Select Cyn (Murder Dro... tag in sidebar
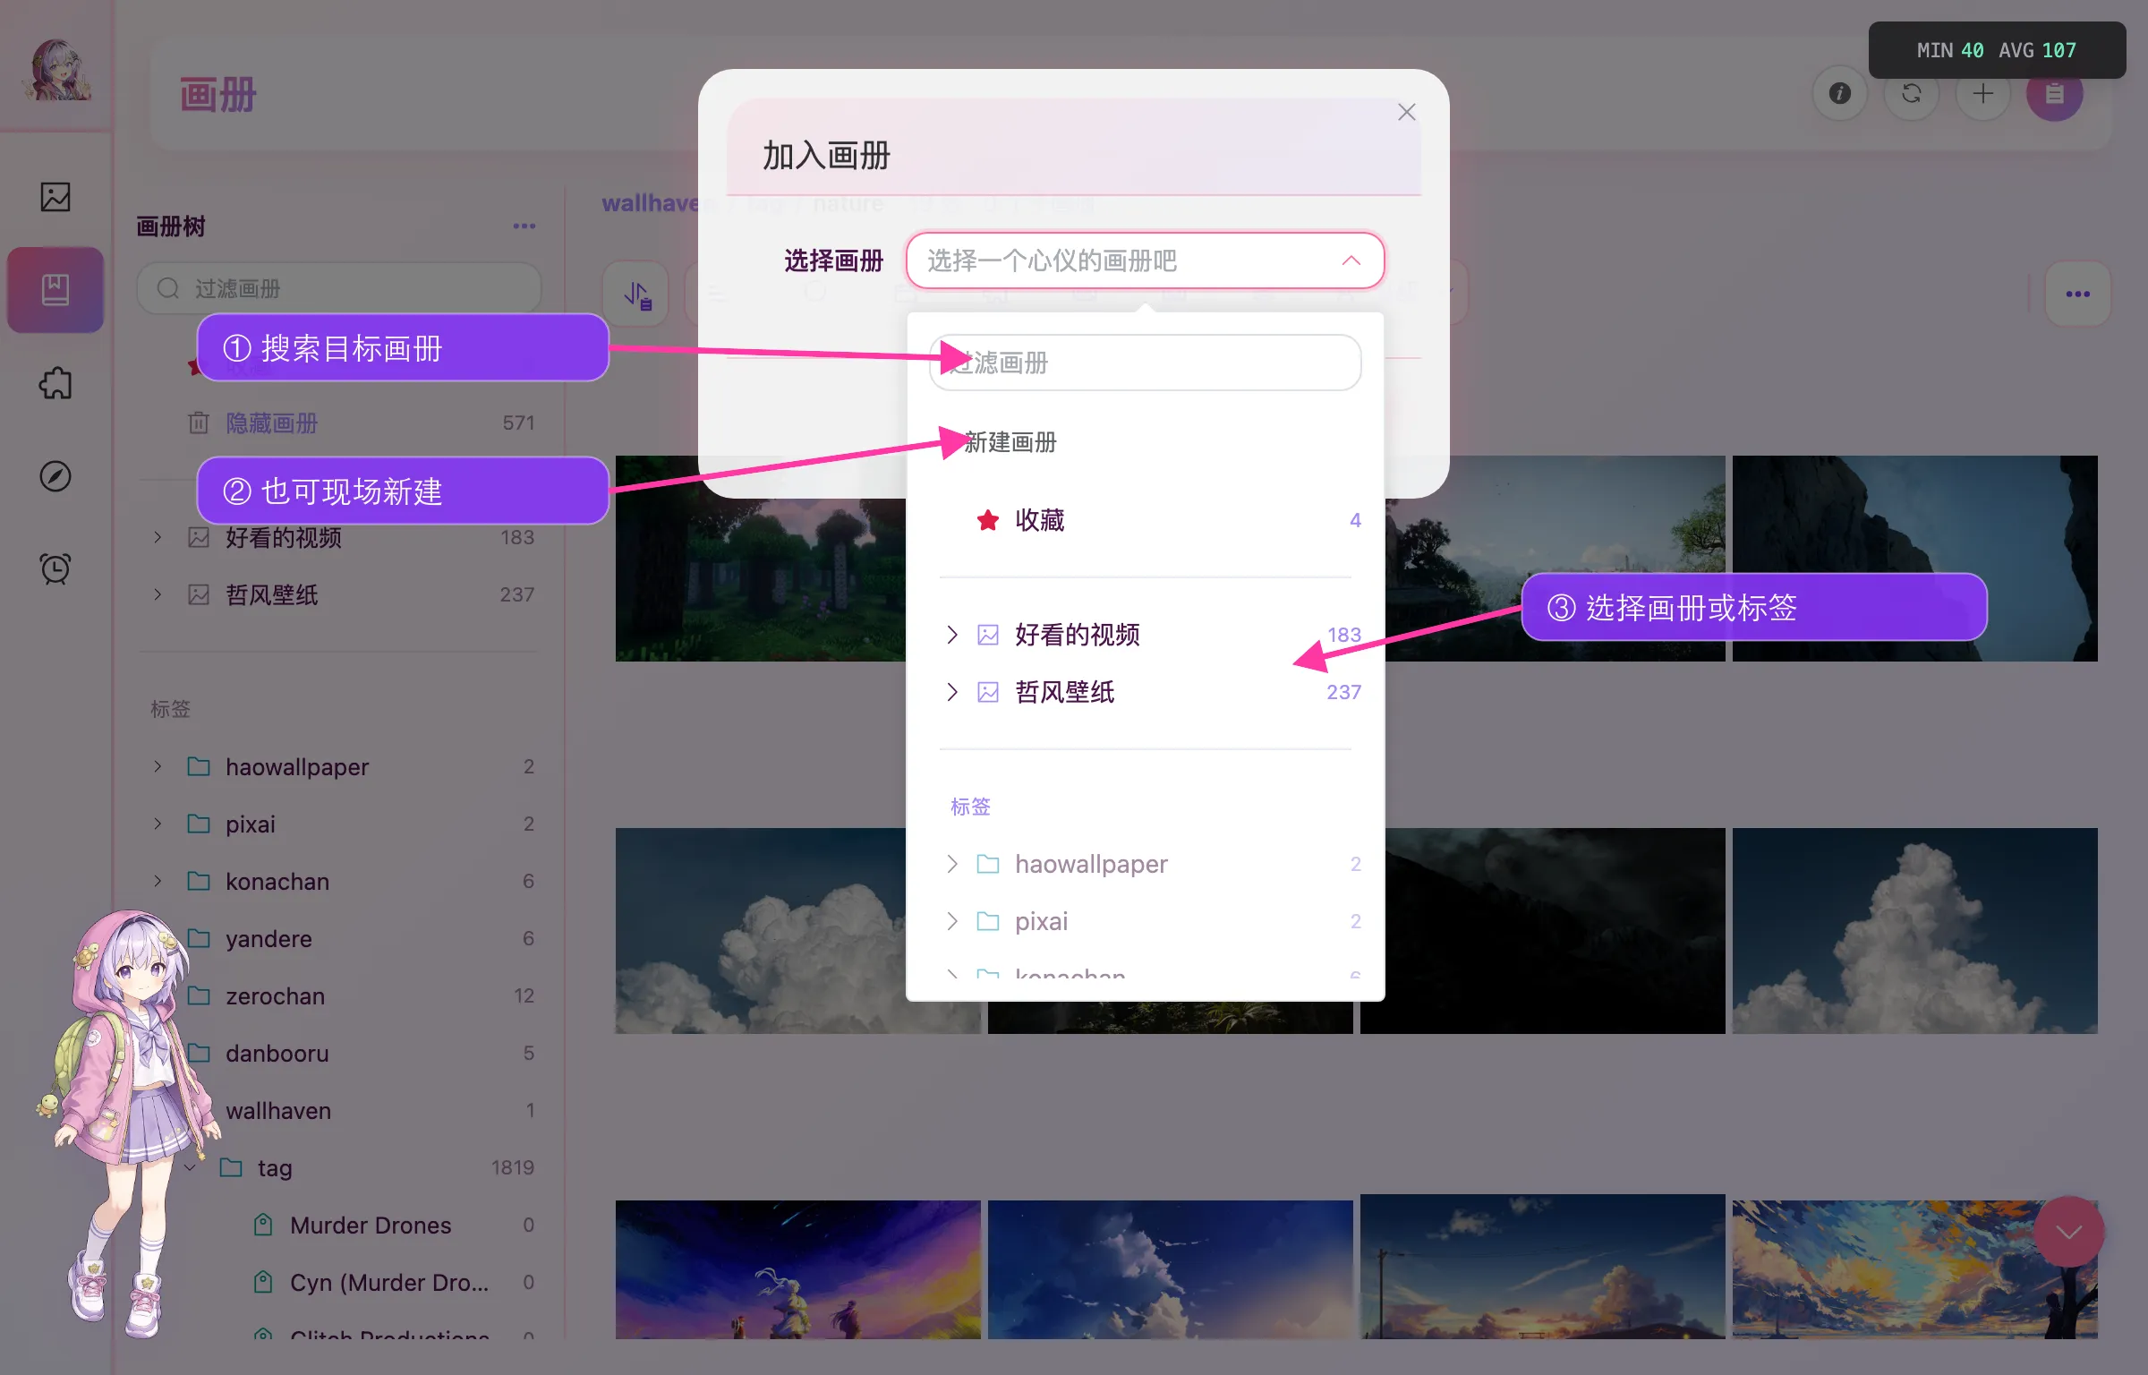 tap(389, 1282)
